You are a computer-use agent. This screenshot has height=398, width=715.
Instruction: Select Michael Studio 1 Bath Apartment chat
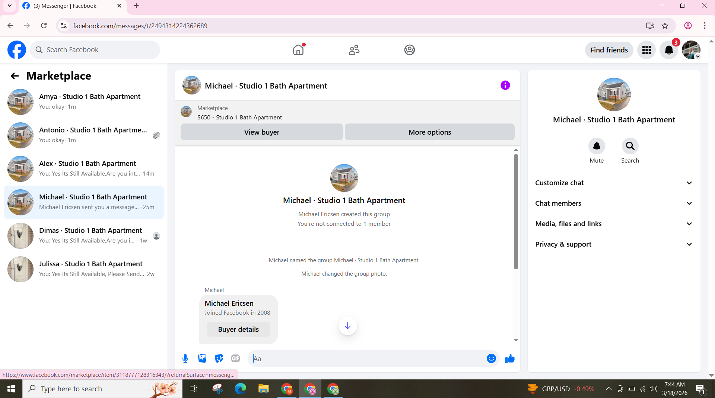[x=84, y=202]
